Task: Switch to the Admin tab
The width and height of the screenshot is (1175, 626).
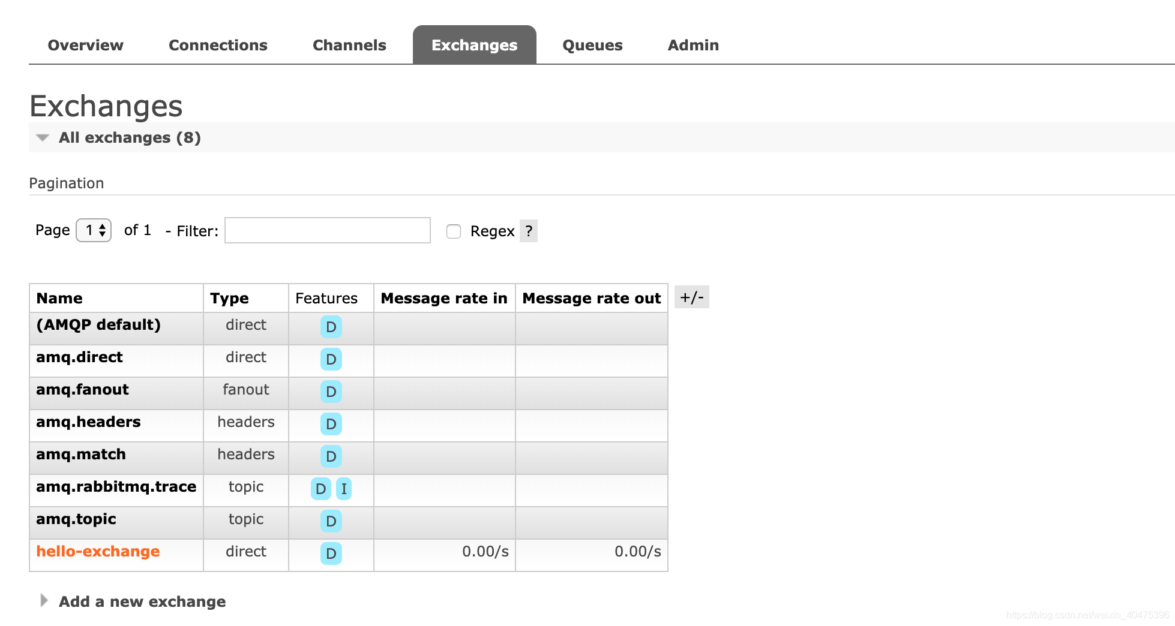Action: tap(693, 44)
